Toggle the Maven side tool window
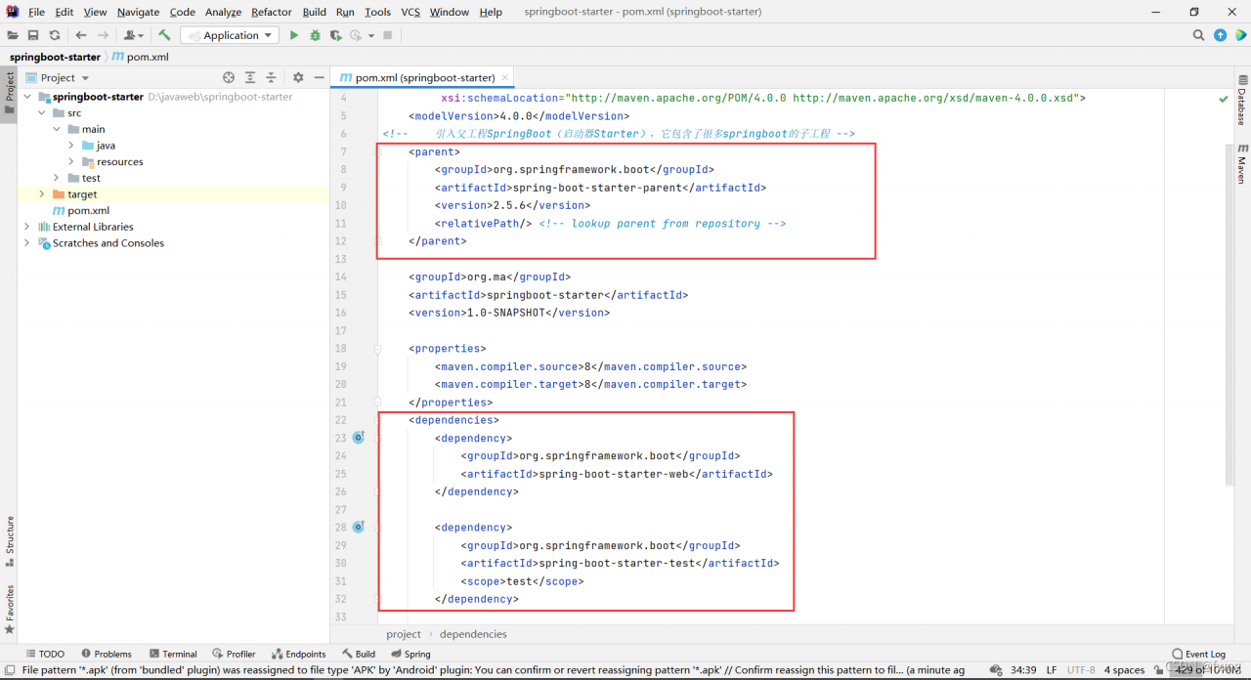 coord(1242,162)
